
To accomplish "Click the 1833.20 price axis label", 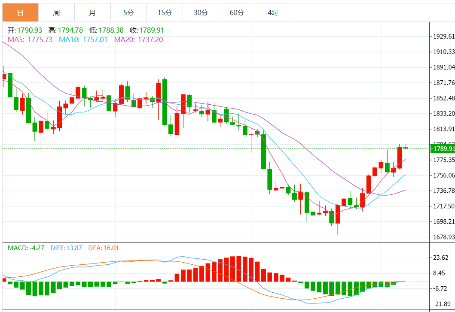I will [444, 113].
